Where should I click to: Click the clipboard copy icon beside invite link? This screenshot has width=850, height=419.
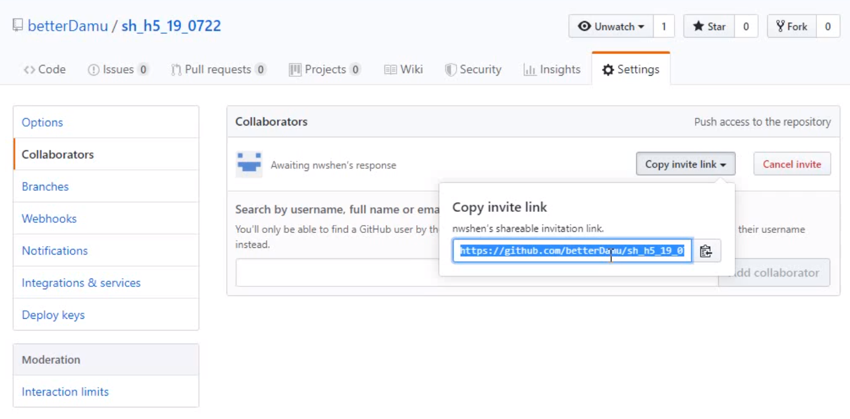[x=706, y=251]
